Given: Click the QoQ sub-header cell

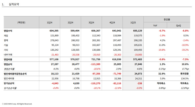Looking at the screenshot, I should click(x=178, y=25).
